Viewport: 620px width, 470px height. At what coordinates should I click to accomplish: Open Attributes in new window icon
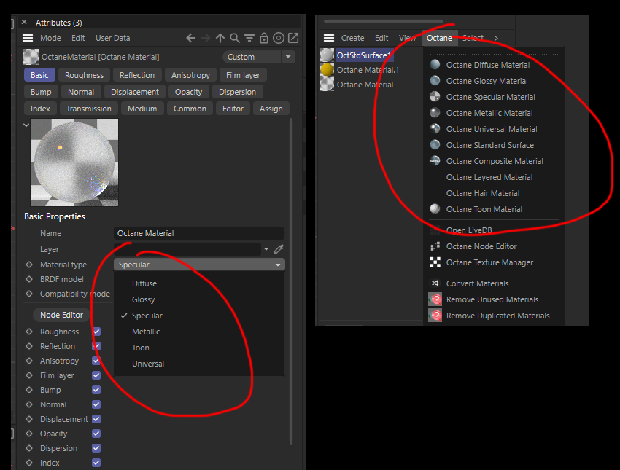point(293,38)
